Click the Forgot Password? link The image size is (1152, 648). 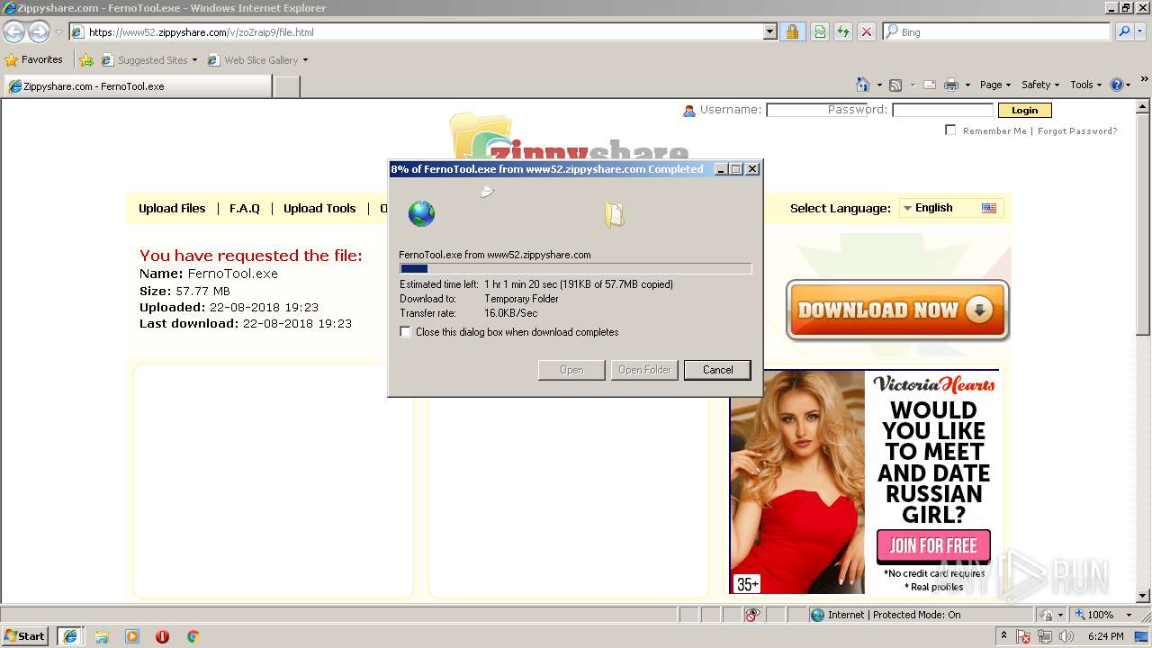[x=1077, y=131]
